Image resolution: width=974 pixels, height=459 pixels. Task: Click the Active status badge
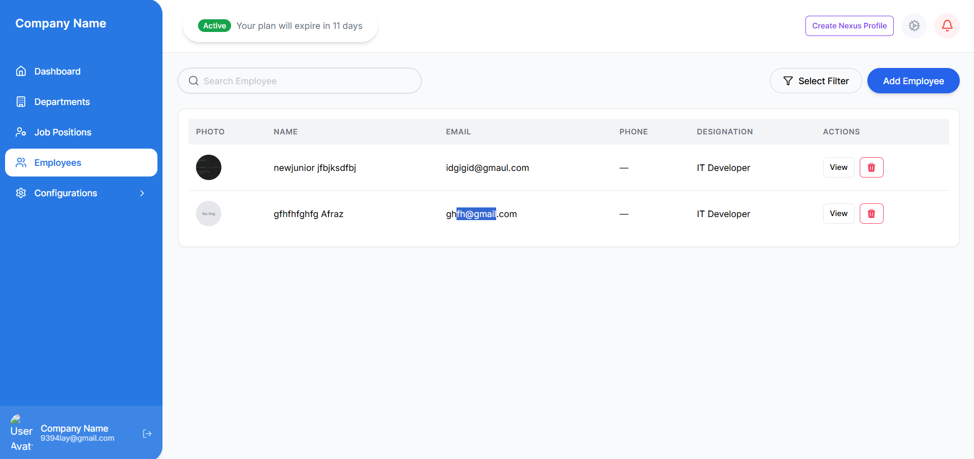[x=214, y=25]
